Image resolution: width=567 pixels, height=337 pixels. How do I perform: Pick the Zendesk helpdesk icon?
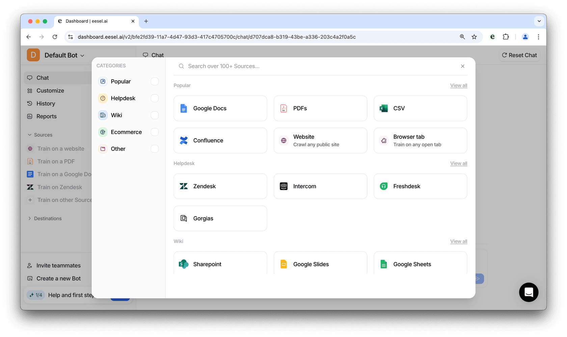184,186
